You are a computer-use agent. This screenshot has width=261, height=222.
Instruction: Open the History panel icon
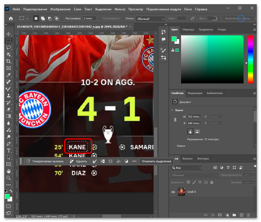point(164,32)
